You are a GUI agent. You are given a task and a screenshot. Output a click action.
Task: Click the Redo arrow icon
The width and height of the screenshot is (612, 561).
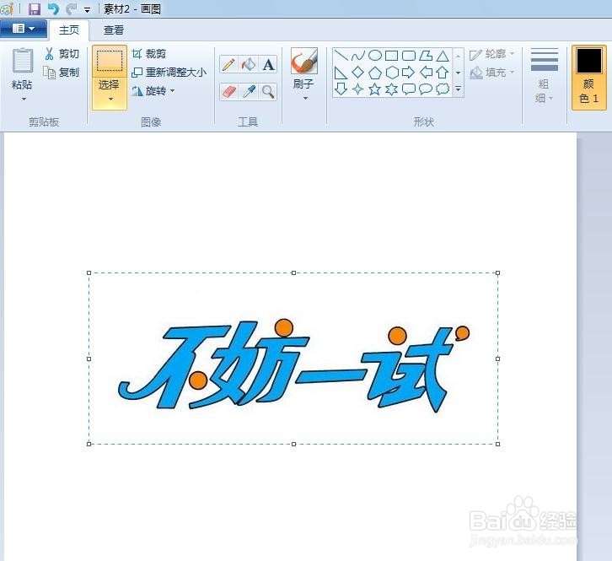coord(71,8)
